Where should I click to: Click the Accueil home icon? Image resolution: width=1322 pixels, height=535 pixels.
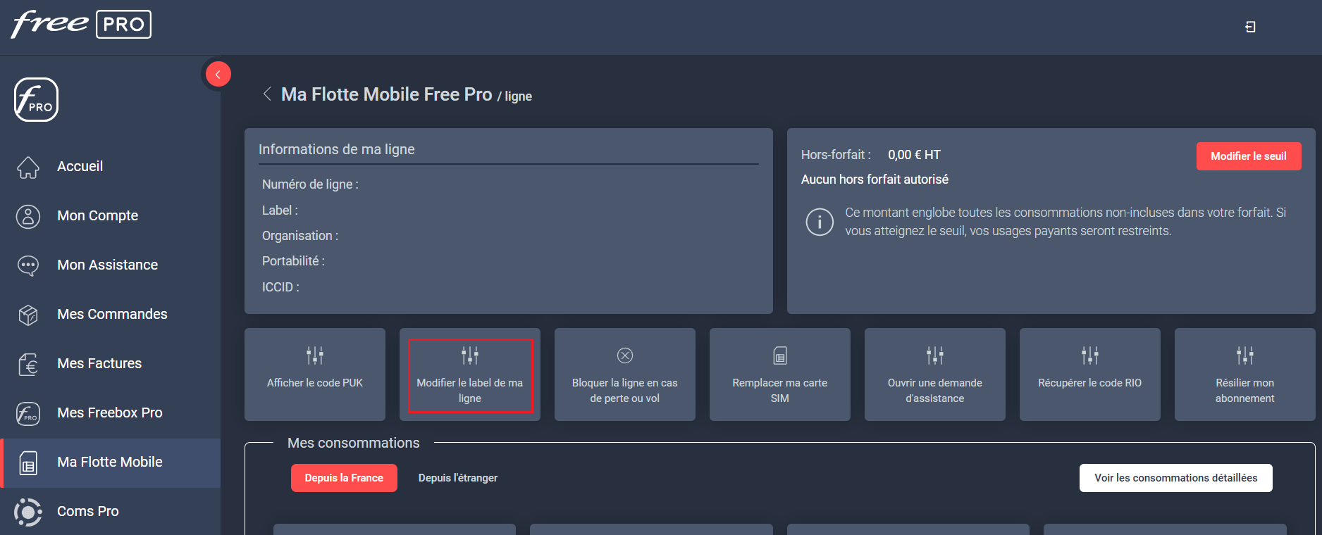28,167
